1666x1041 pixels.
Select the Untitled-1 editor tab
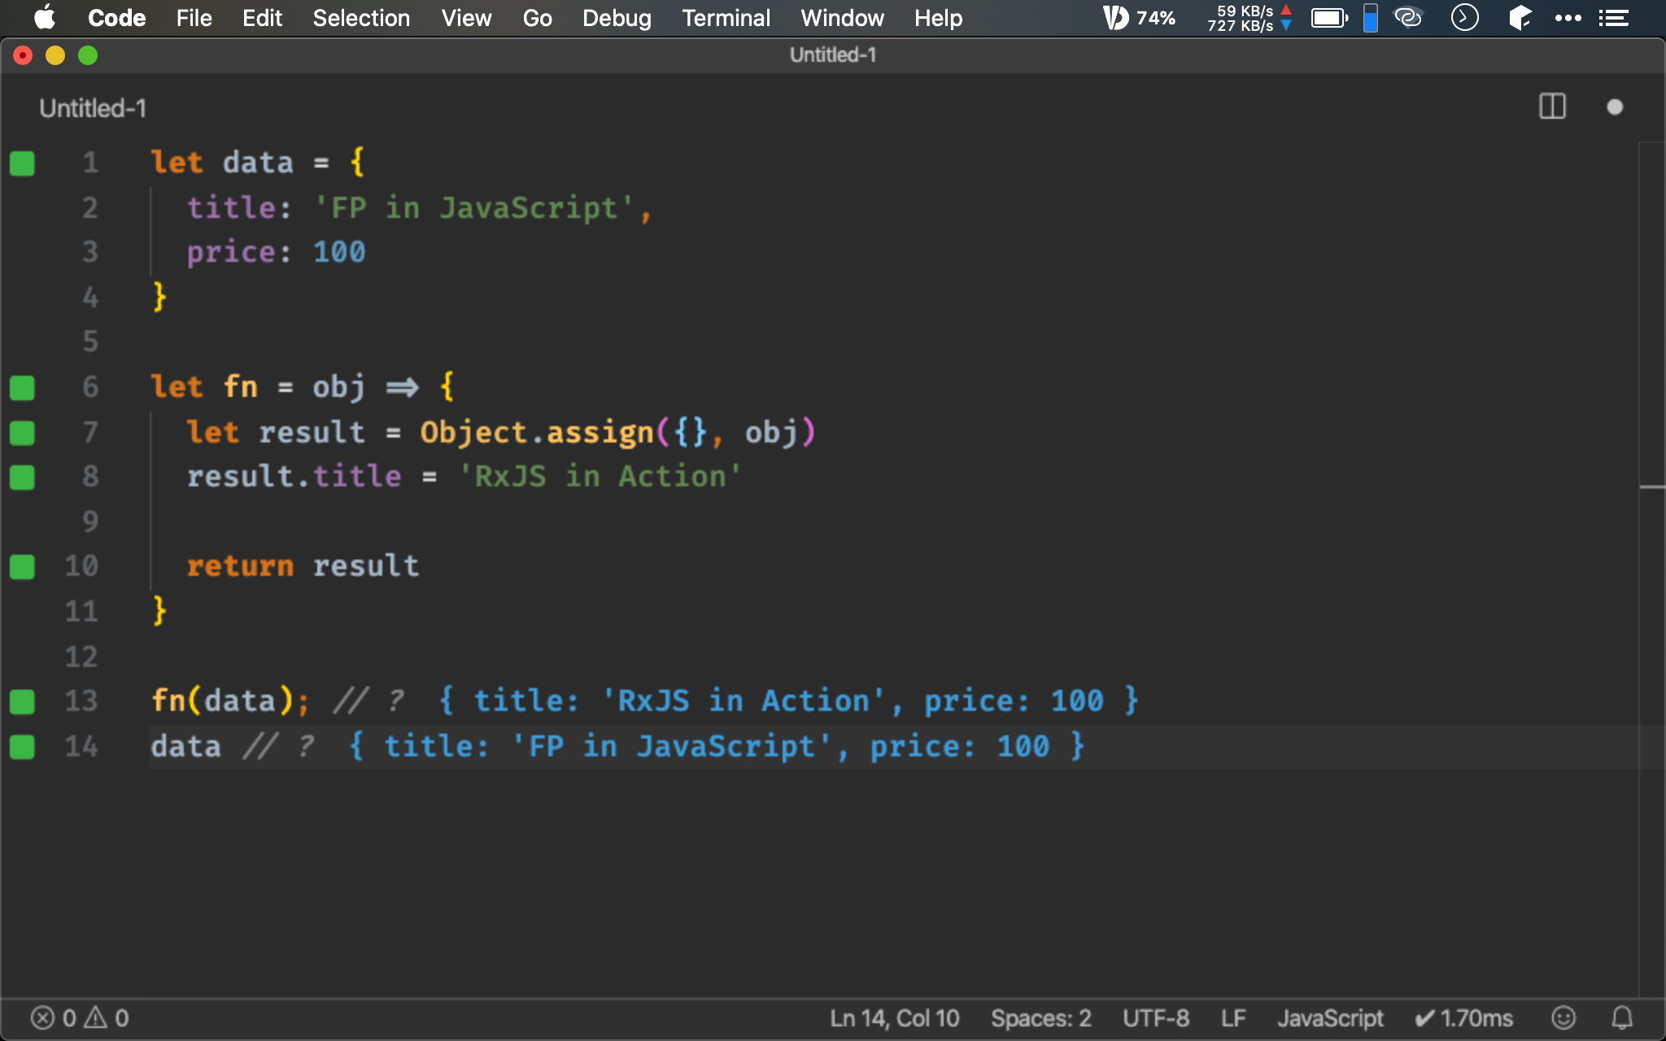coord(93,108)
